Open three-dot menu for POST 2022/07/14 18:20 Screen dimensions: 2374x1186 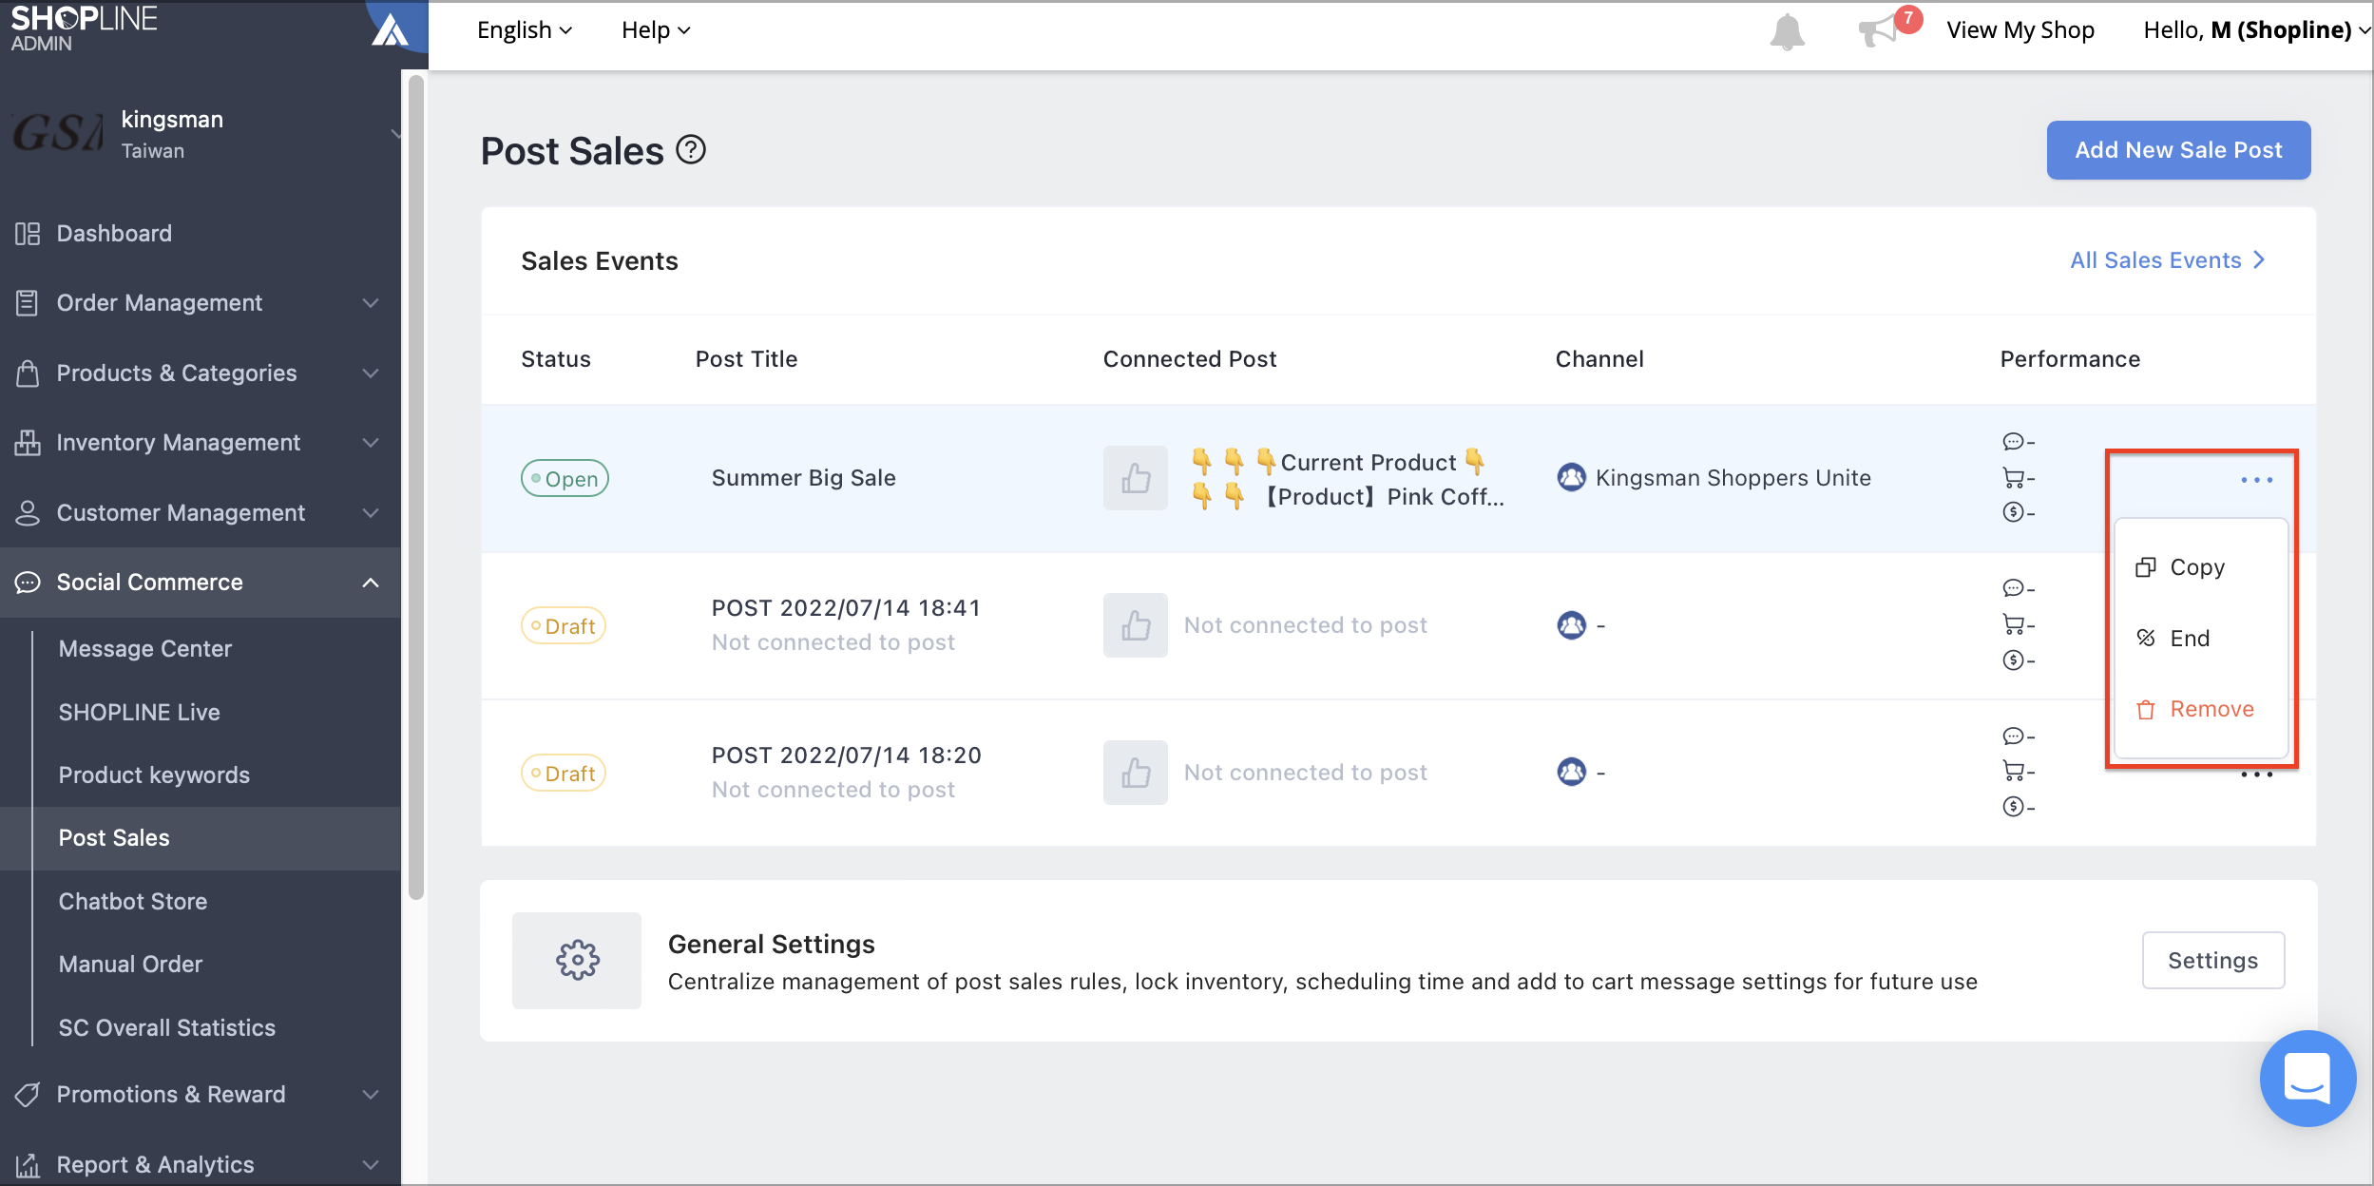(2256, 775)
